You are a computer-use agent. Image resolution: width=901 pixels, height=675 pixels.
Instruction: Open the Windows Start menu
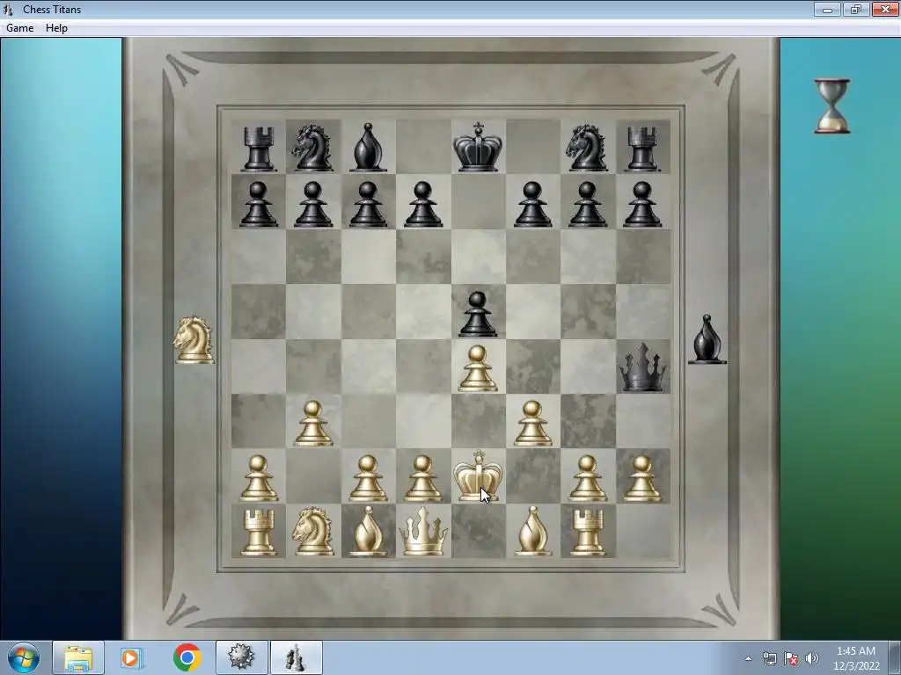pos(24,657)
